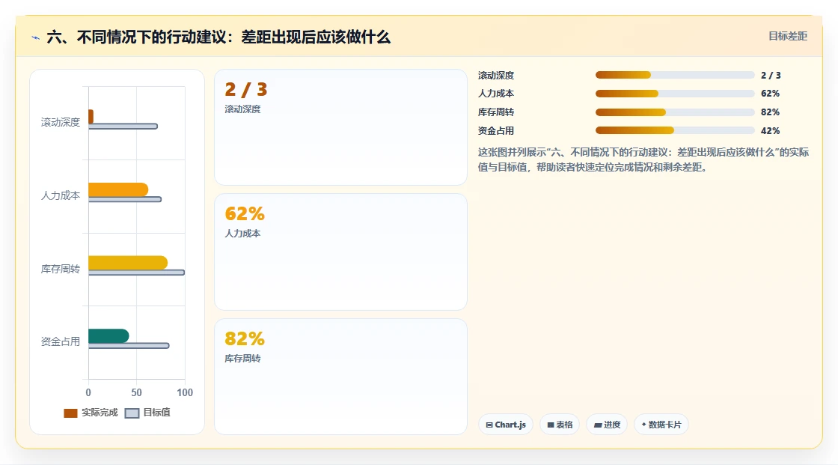Click the small 82% value in the progress list
The height and width of the screenshot is (465, 838).
point(770,112)
